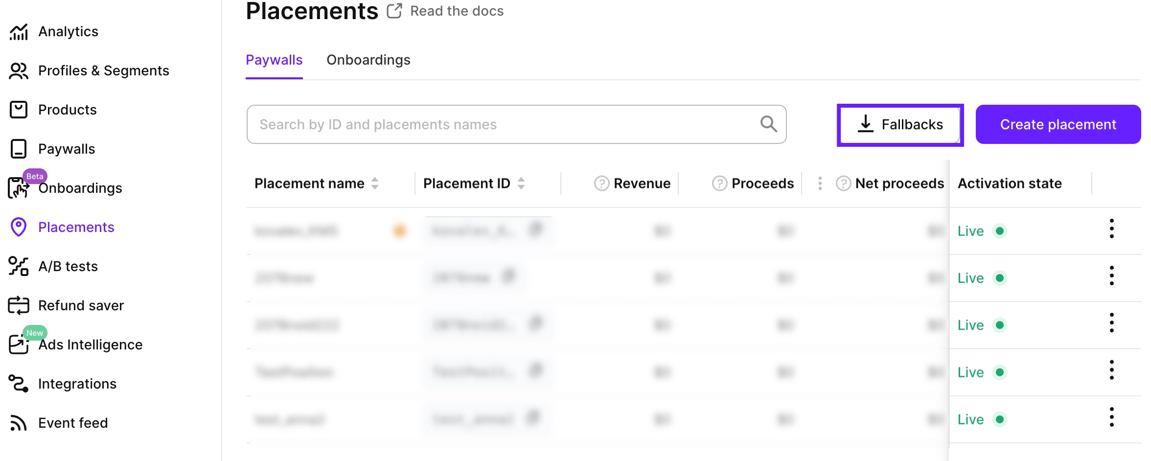Open the Analytics section icon
This screenshot has width=1151, height=461.
click(18, 31)
